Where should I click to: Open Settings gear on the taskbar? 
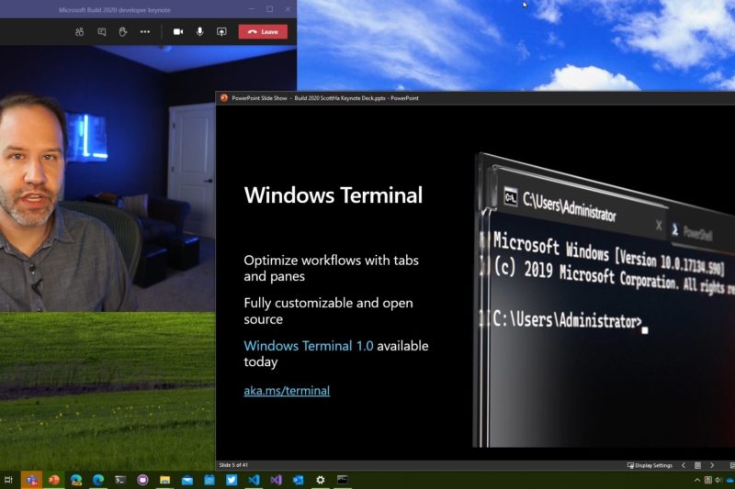(x=320, y=480)
